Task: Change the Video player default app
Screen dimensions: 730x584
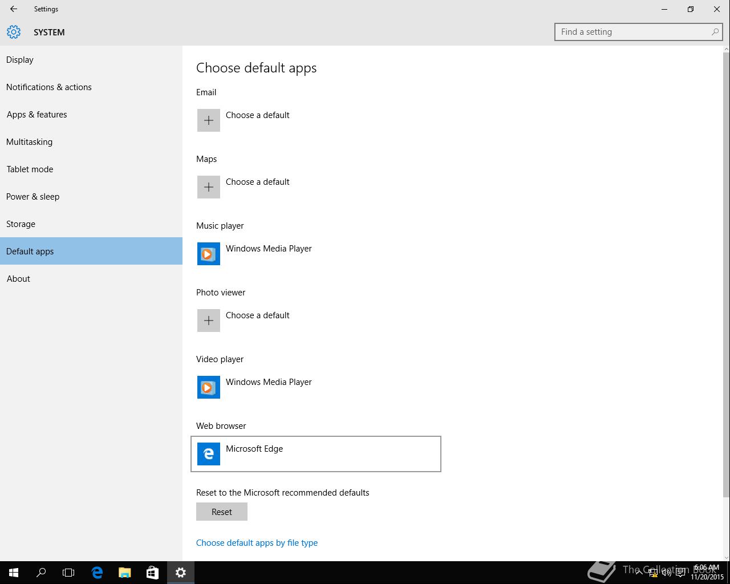Action: pos(316,387)
